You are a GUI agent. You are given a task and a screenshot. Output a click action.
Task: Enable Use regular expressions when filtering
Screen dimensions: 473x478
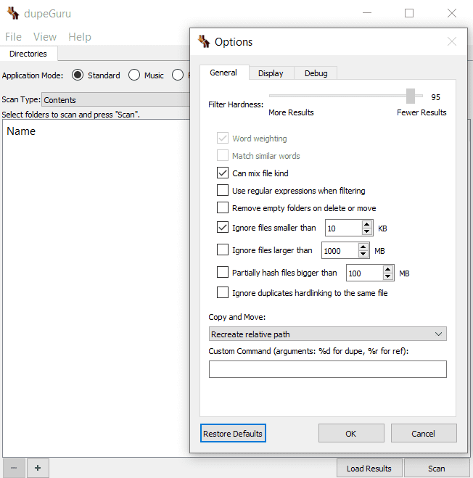223,190
